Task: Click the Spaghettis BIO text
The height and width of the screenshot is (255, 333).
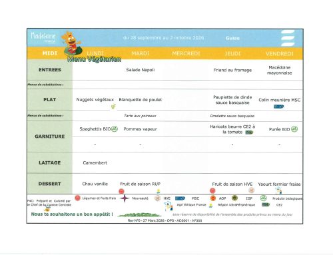Action: pyautogui.click(x=95, y=129)
